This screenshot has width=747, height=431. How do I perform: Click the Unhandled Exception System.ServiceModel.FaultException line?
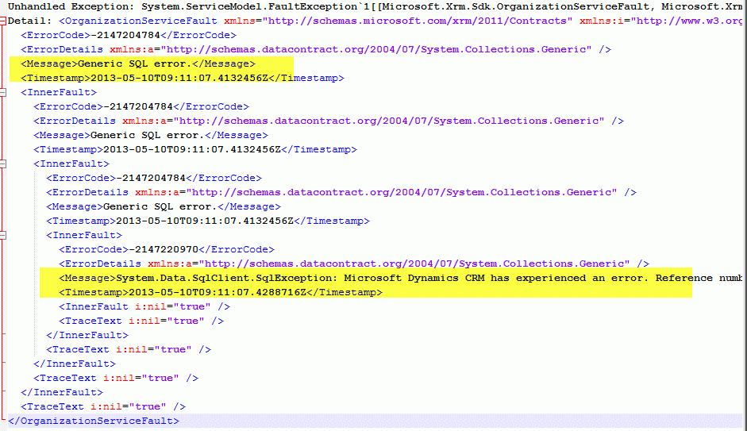pos(375,6)
